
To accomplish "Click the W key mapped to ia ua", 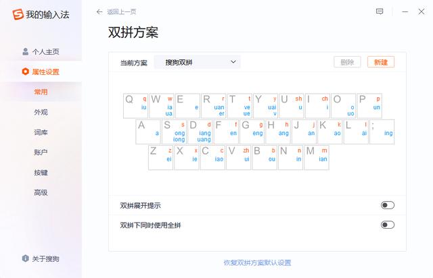I will pyautogui.click(x=162, y=106).
